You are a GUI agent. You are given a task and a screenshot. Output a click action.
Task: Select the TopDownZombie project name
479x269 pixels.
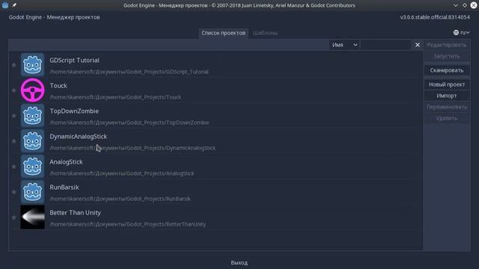(x=74, y=111)
